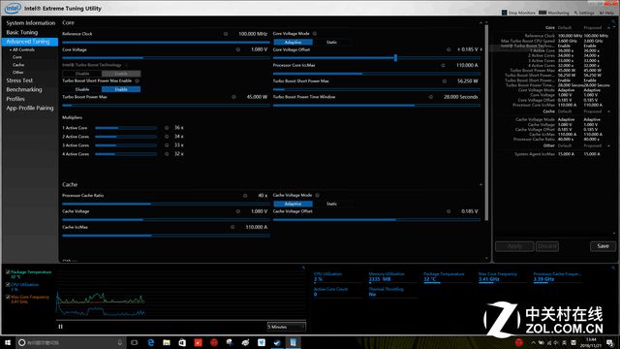The image size is (620, 349).
Task: Open the Benchmarking section
Action: pos(23,90)
